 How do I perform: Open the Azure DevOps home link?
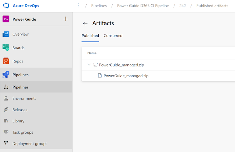click(x=26, y=6)
